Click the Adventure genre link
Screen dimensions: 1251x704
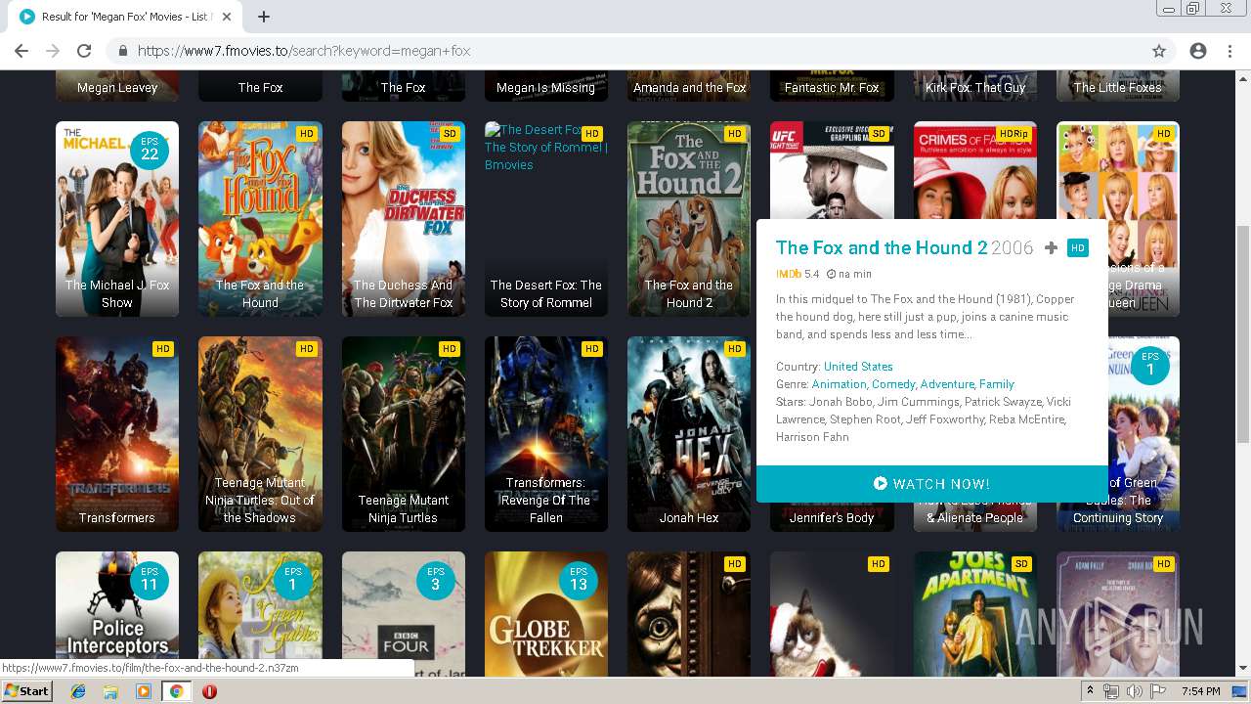click(947, 384)
